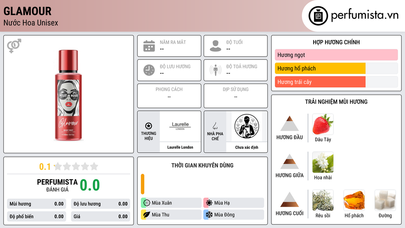Click the Mùa Đông snowflake icon
The image size is (405, 228).
click(209, 215)
